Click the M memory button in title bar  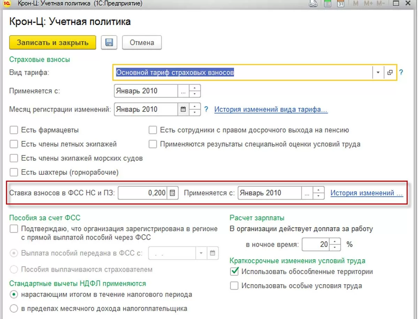click(356, 4)
